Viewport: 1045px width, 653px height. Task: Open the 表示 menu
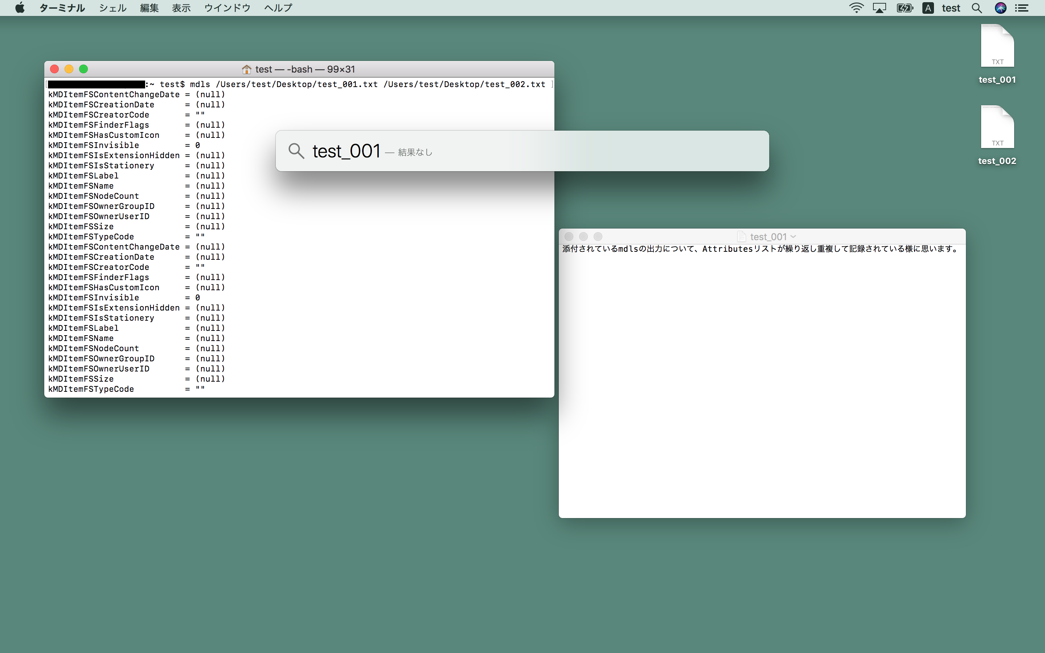point(181,8)
